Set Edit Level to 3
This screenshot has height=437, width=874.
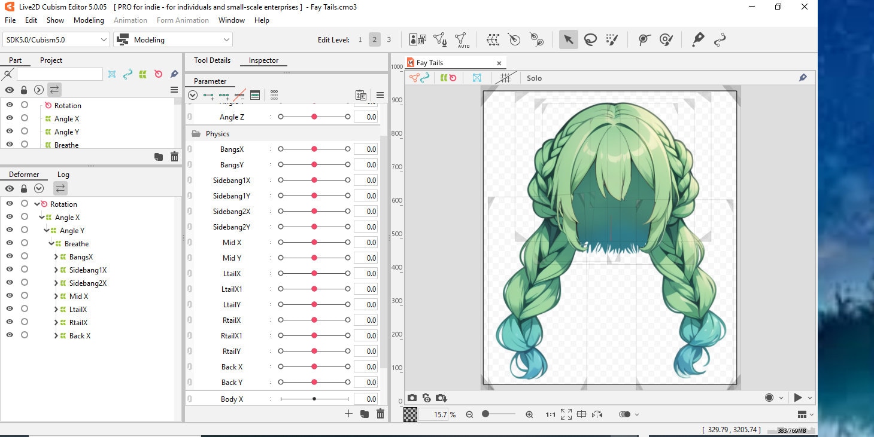coord(388,39)
